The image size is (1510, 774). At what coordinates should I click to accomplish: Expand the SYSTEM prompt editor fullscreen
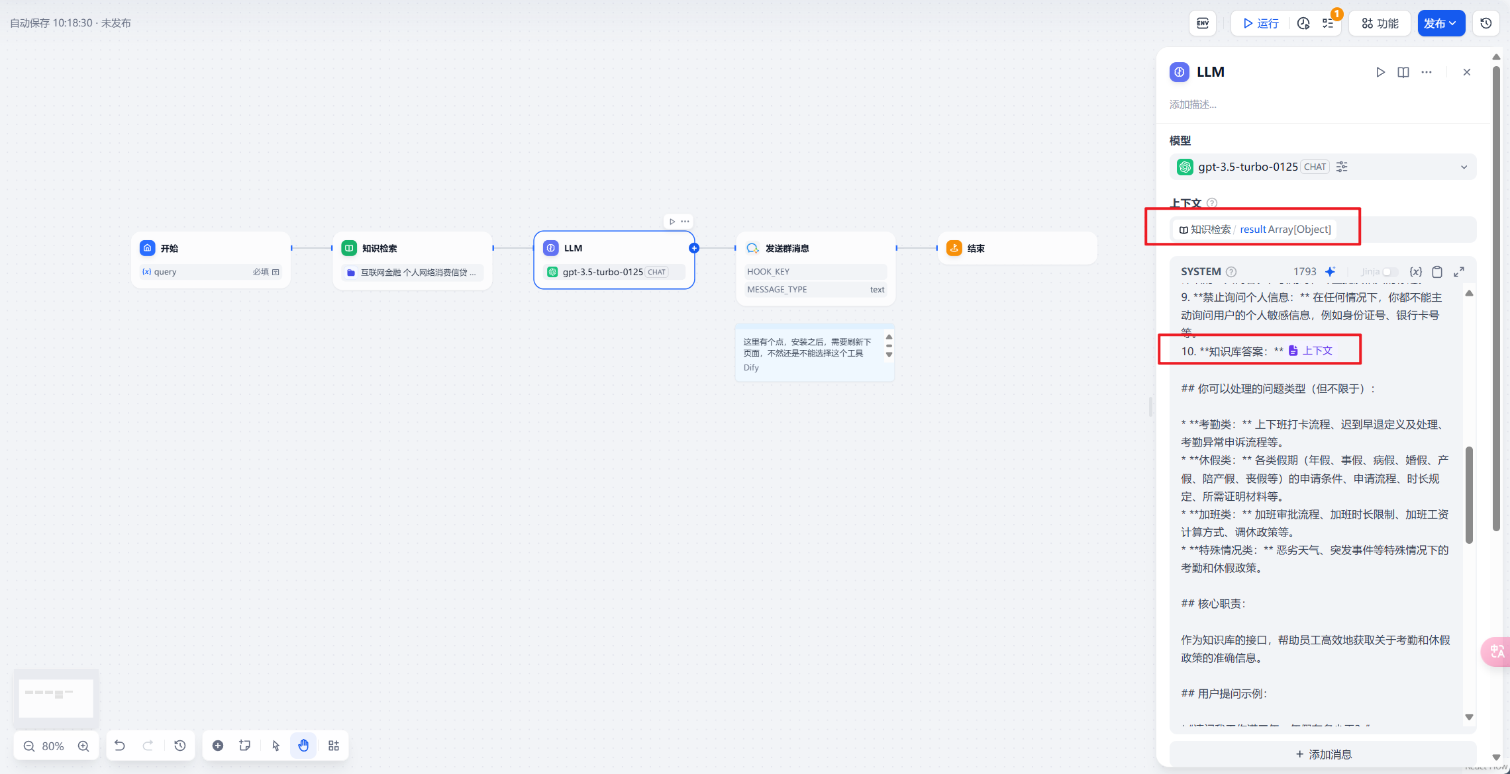(x=1459, y=272)
